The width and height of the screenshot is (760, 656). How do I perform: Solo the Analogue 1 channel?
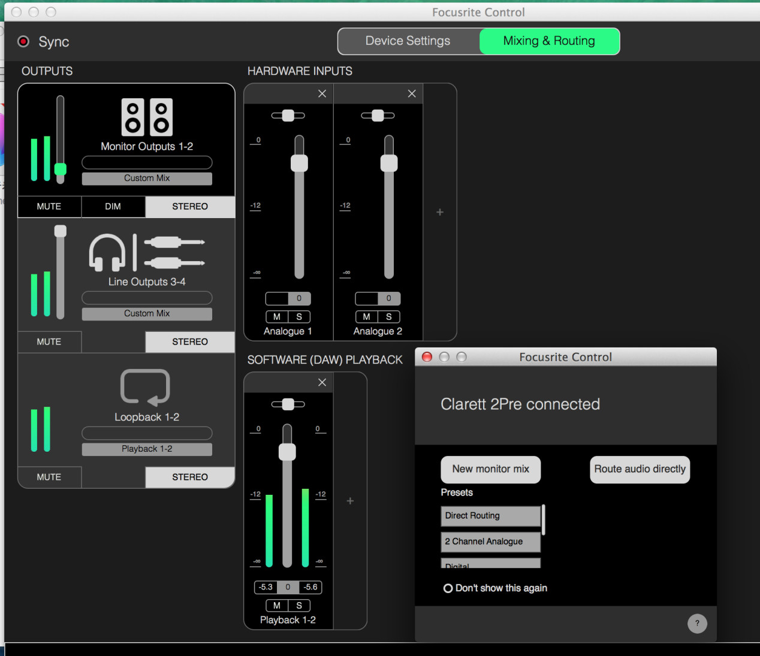299,317
